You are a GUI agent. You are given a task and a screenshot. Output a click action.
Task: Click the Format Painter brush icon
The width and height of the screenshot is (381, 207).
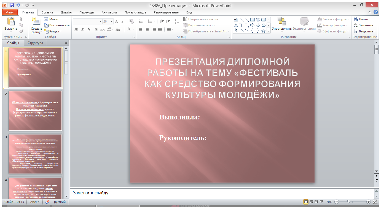pyautogui.click(x=21, y=31)
